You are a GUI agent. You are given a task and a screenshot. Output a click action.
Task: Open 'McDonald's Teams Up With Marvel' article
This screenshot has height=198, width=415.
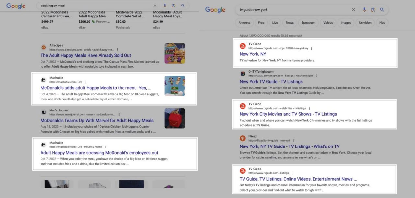(97, 120)
